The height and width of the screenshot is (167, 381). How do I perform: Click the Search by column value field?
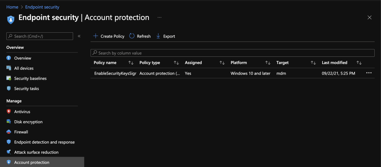(x=233, y=53)
